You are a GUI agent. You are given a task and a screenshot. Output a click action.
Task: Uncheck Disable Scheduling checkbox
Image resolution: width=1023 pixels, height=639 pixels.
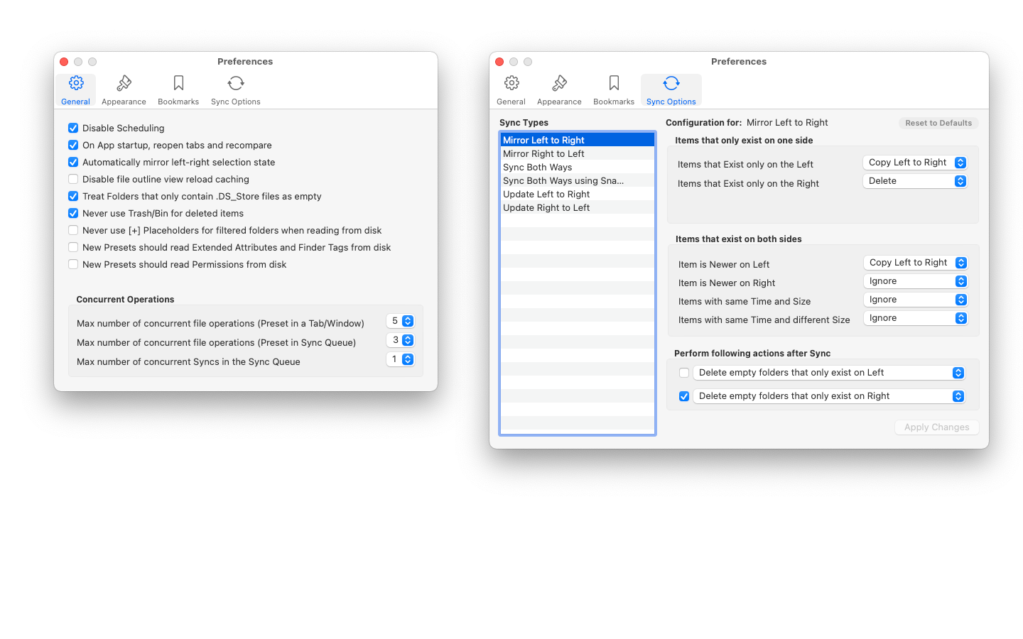coord(73,128)
